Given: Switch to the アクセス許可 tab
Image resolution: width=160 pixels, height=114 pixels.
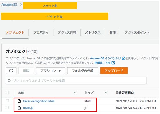Looking at the screenshot, I should point(67,32).
